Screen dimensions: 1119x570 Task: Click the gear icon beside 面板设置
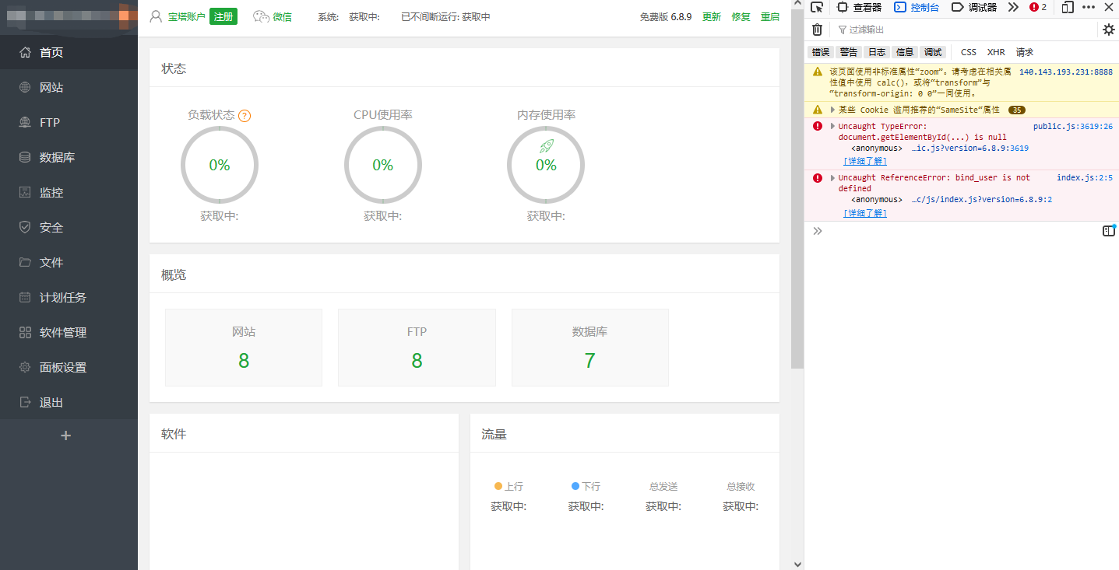pyautogui.click(x=25, y=368)
